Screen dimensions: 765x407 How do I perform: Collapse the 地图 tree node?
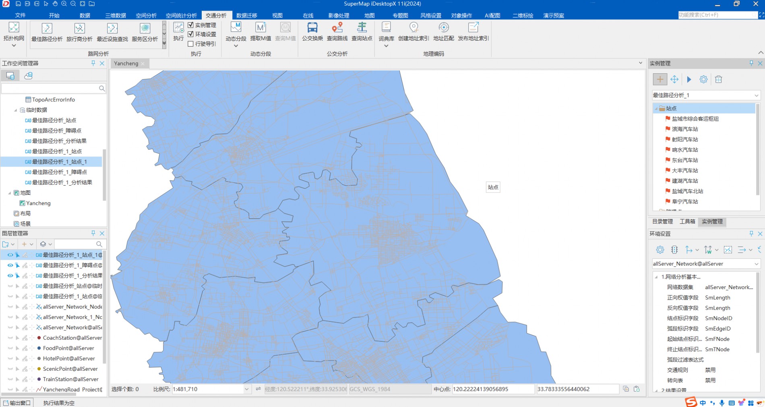click(10, 193)
